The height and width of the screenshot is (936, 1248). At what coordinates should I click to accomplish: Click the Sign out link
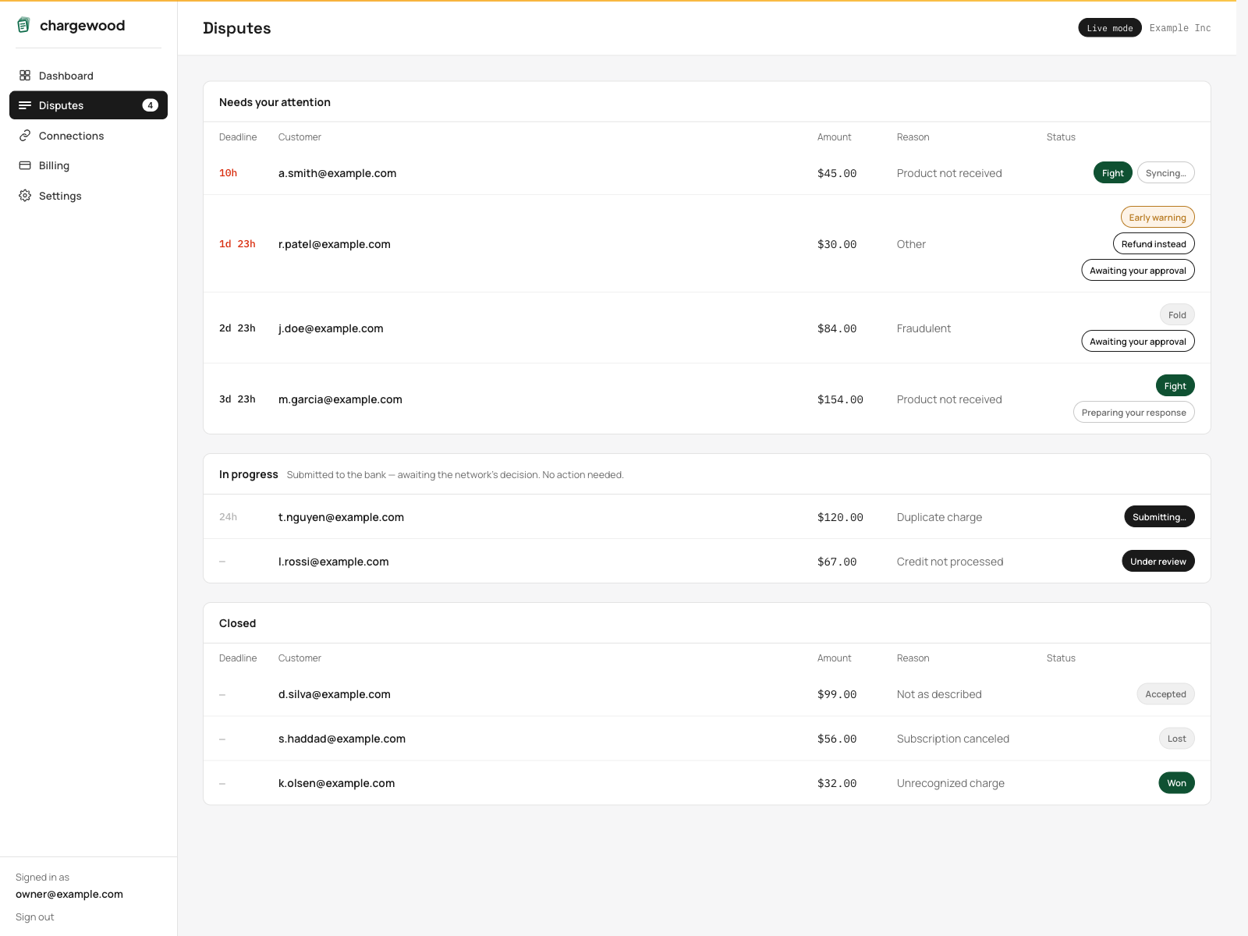(35, 917)
